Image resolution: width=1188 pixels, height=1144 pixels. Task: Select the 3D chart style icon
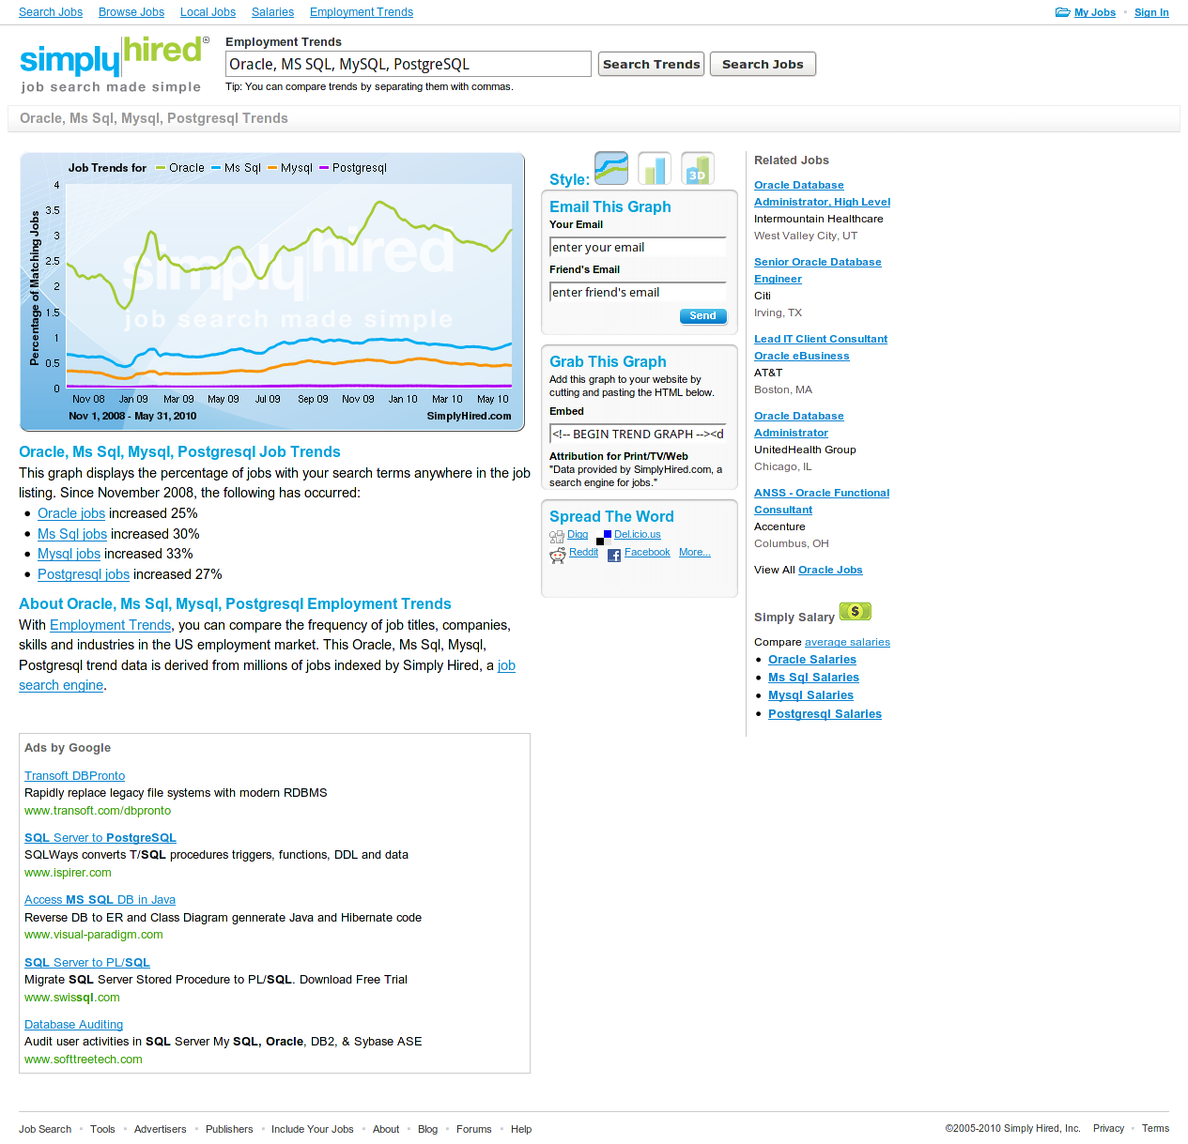pos(698,168)
